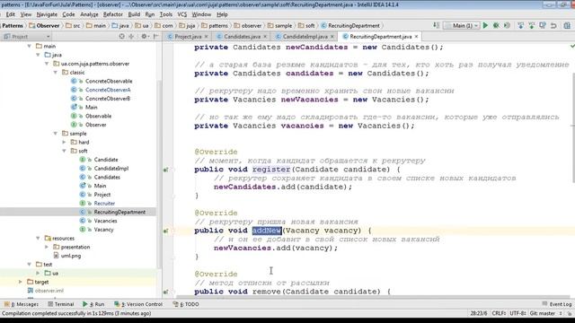Viewport: 575px width, 323px height.
Task: Open the Project Structure icon
Action: pos(567,26)
